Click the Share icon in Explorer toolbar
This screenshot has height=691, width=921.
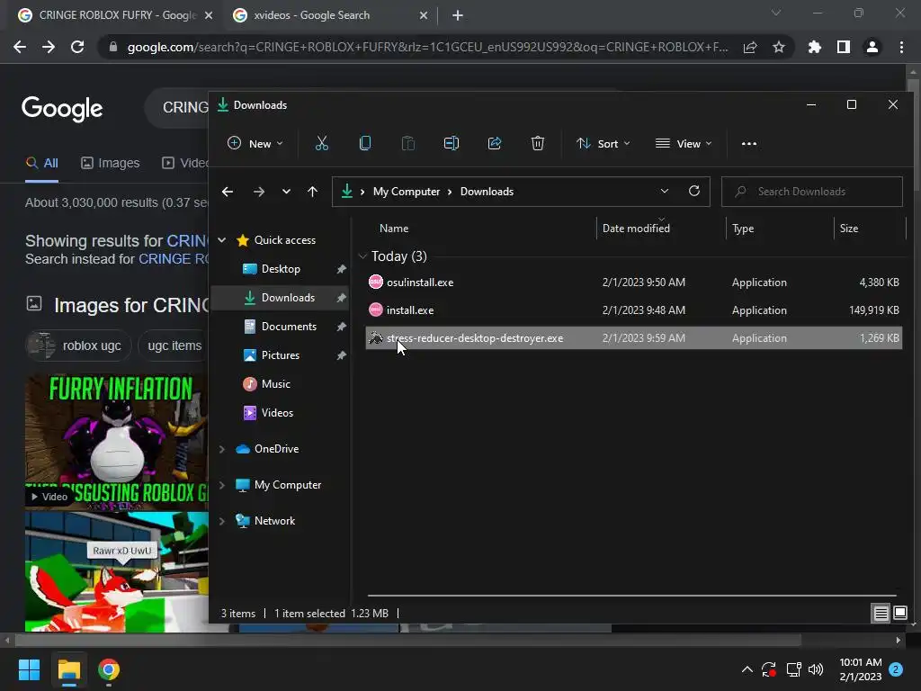click(x=495, y=143)
